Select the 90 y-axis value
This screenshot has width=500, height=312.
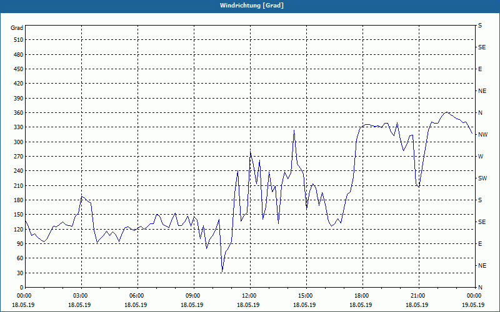(20, 244)
